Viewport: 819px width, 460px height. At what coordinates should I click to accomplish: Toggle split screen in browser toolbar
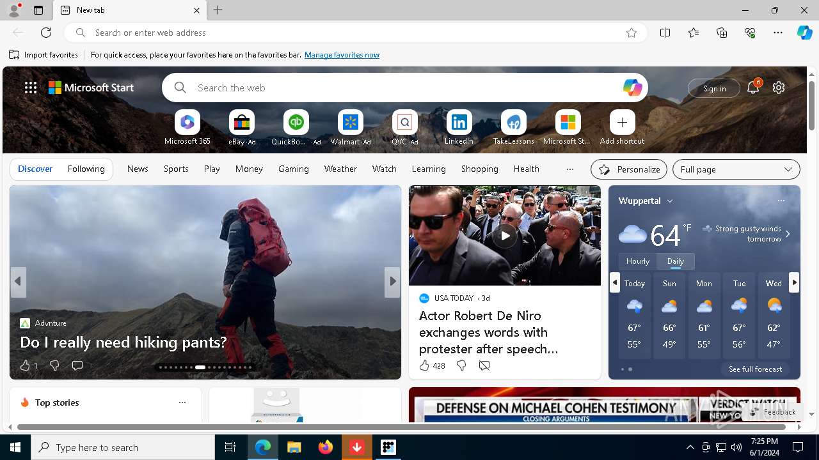[x=665, y=33]
